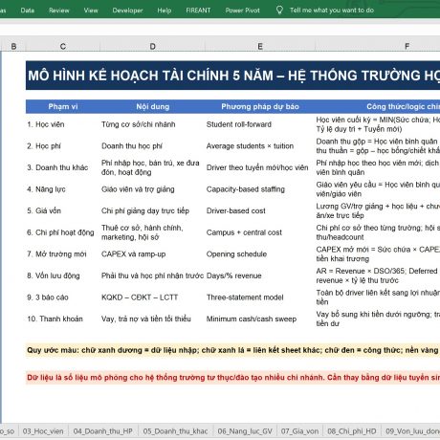The image size is (440, 440).
Task: Select cell 'Three-statement model'
Action: [x=260, y=297]
